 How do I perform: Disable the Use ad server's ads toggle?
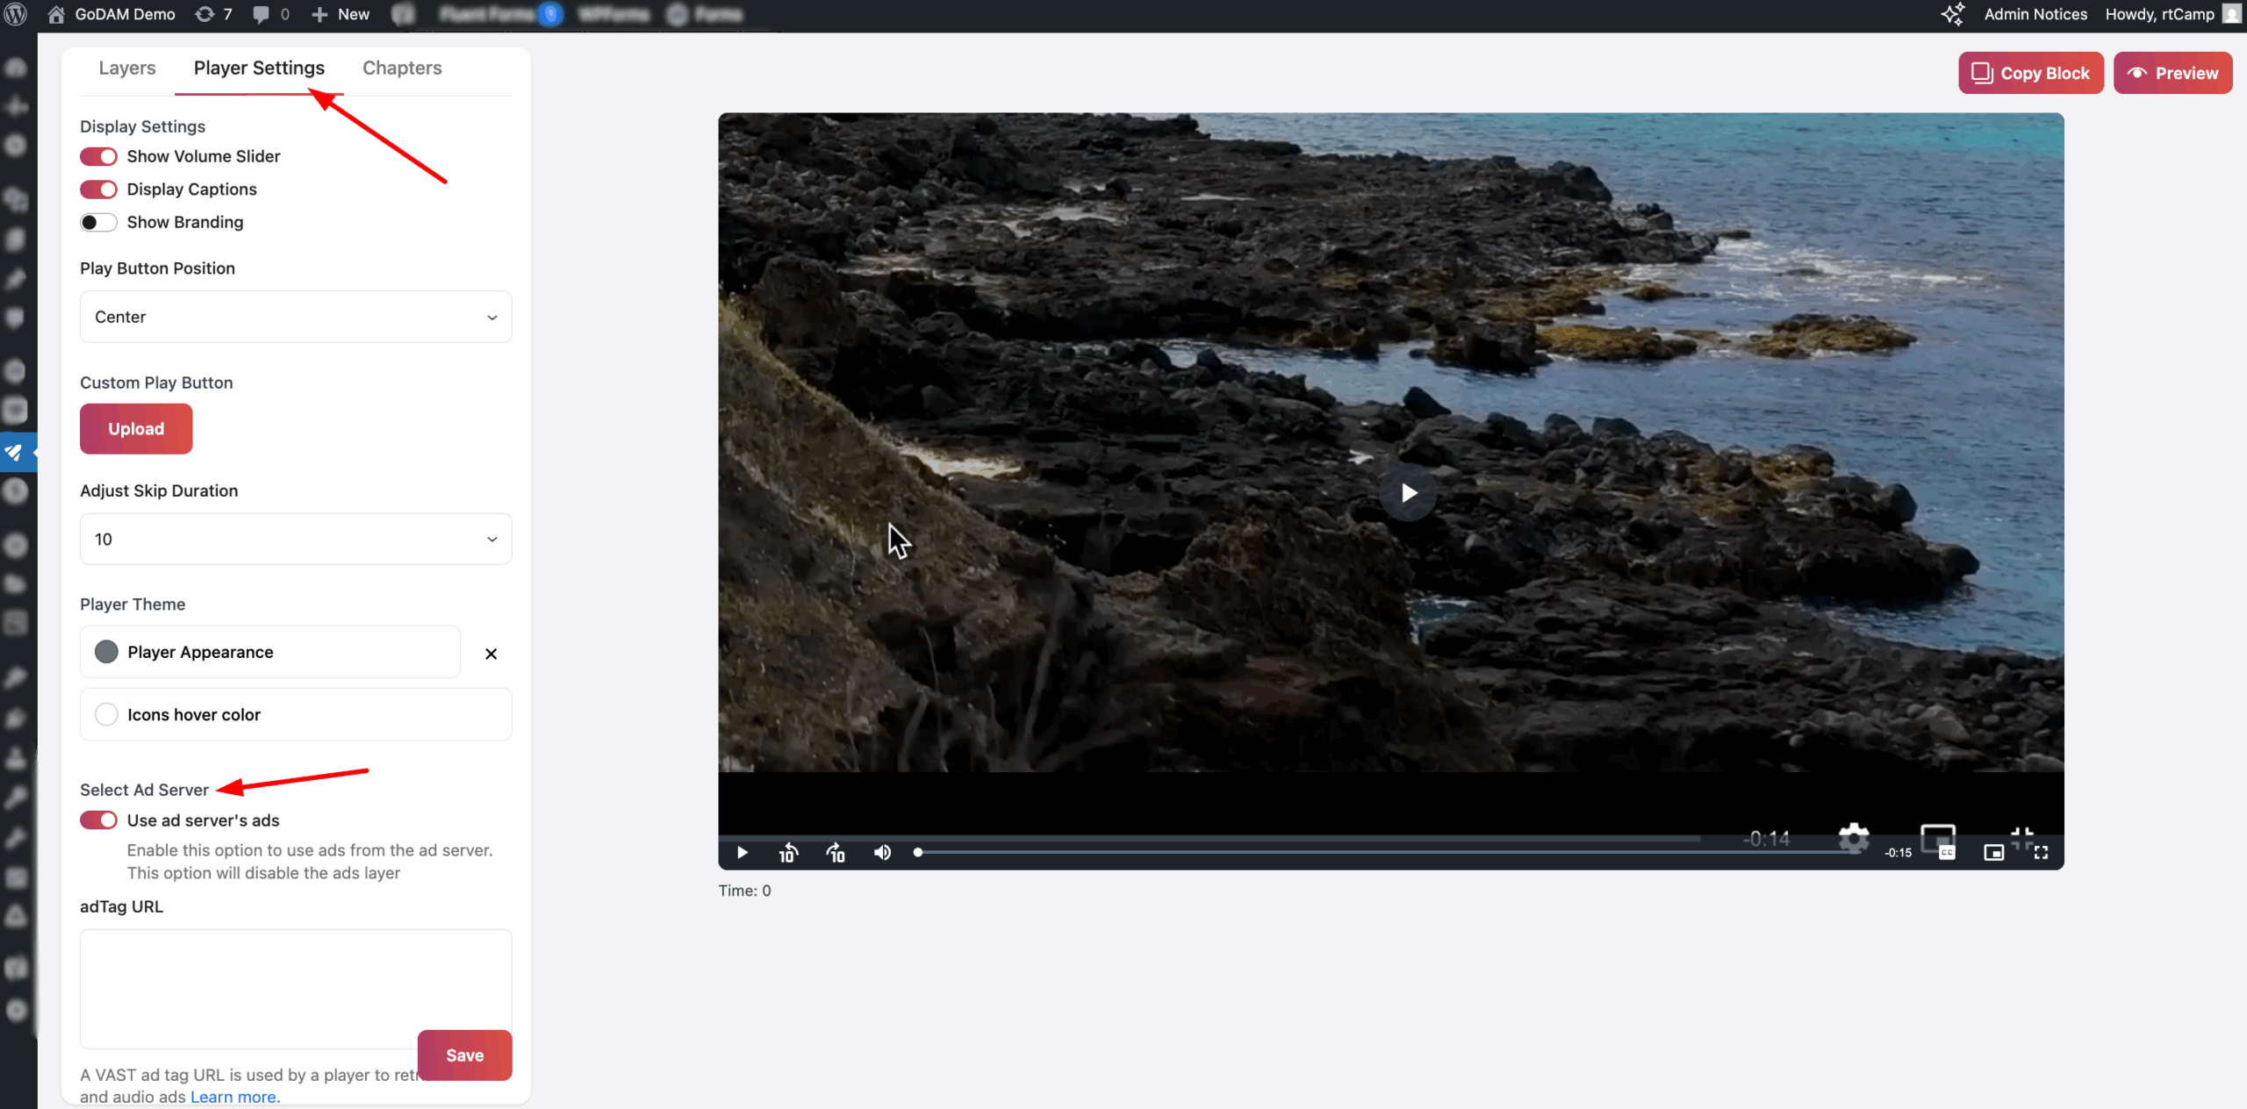[98, 819]
